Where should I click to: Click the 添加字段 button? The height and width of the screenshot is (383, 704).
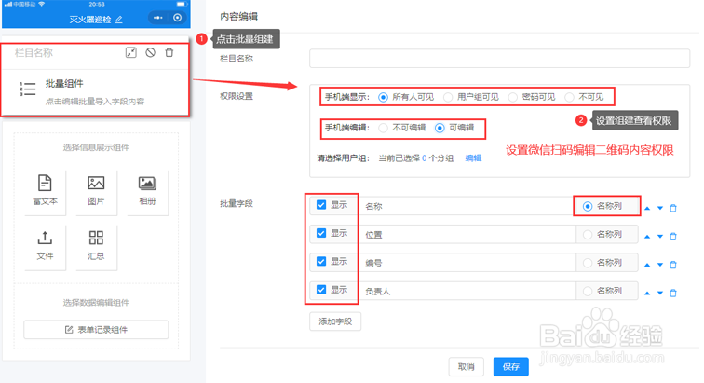(335, 321)
